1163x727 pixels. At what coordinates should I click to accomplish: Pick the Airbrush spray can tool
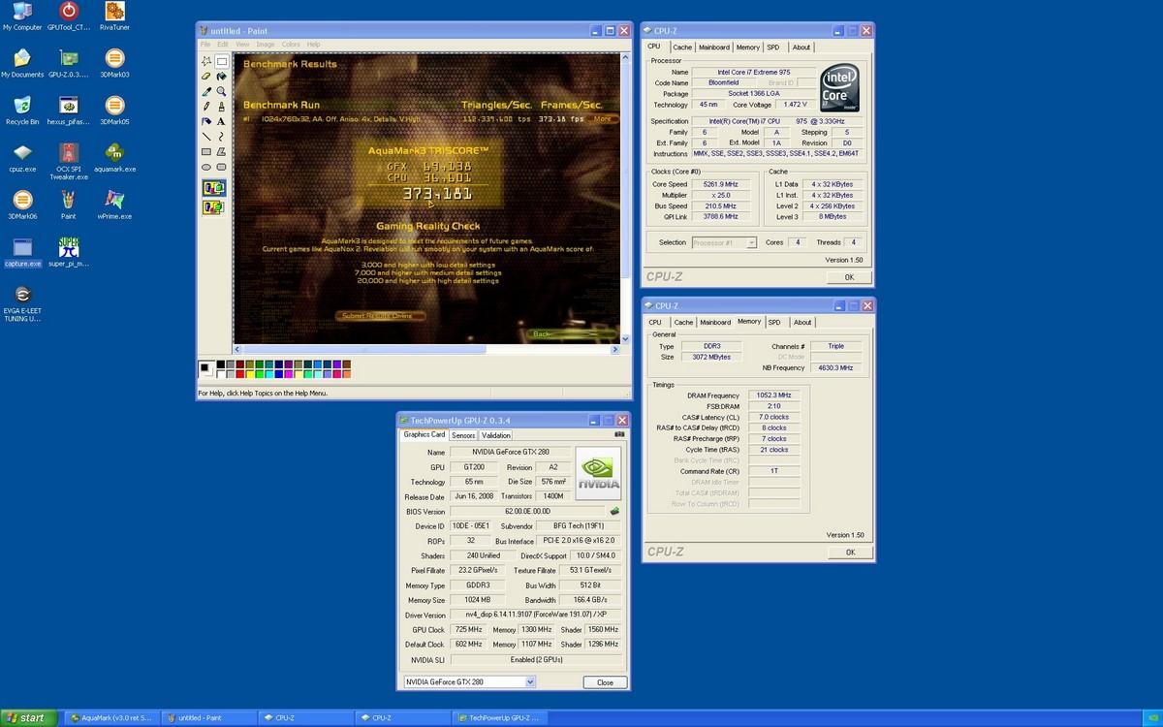point(206,121)
